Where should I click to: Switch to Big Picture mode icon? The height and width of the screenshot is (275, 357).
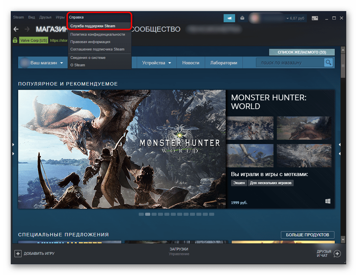[x=315, y=18]
